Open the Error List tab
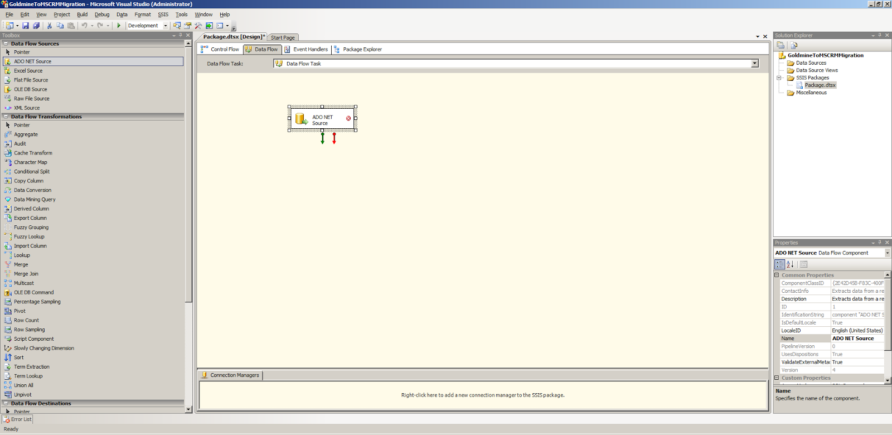892x435 pixels. pos(17,419)
